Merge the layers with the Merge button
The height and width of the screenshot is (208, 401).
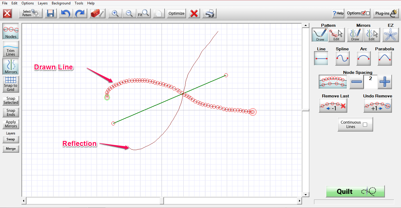pyautogui.click(x=11, y=149)
